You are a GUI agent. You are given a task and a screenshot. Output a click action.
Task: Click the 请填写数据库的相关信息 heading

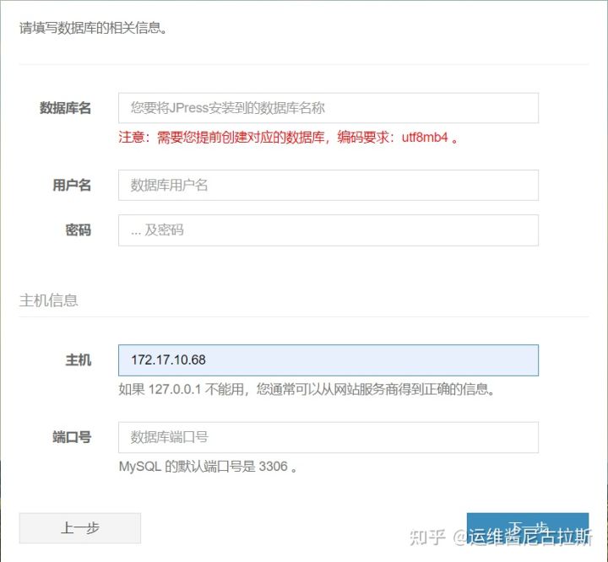[x=93, y=28]
